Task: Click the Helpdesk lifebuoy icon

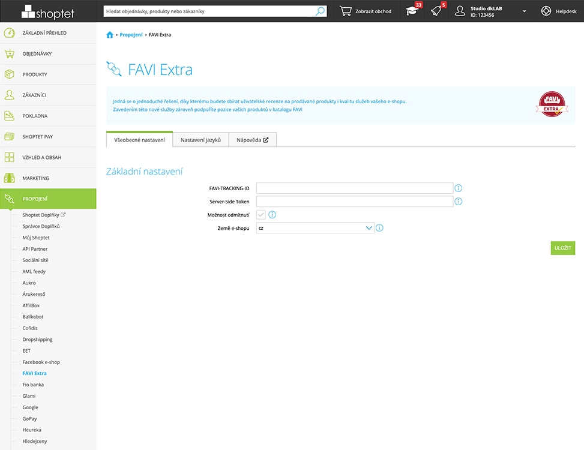Action: (x=546, y=11)
